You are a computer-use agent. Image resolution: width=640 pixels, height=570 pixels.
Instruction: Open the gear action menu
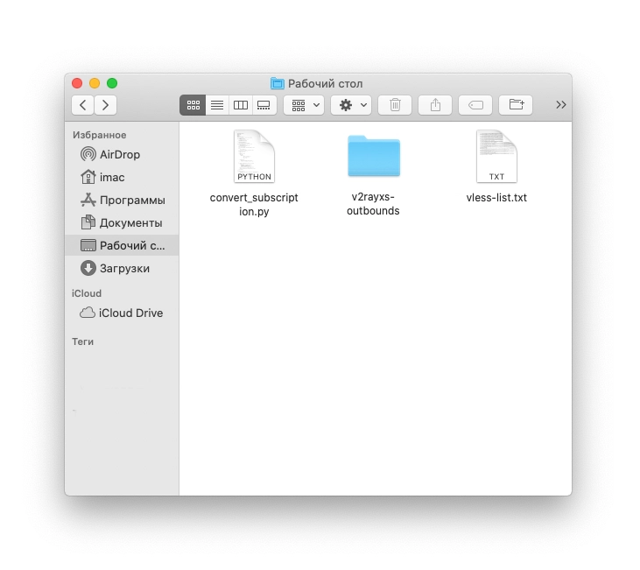[x=351, y=105]
